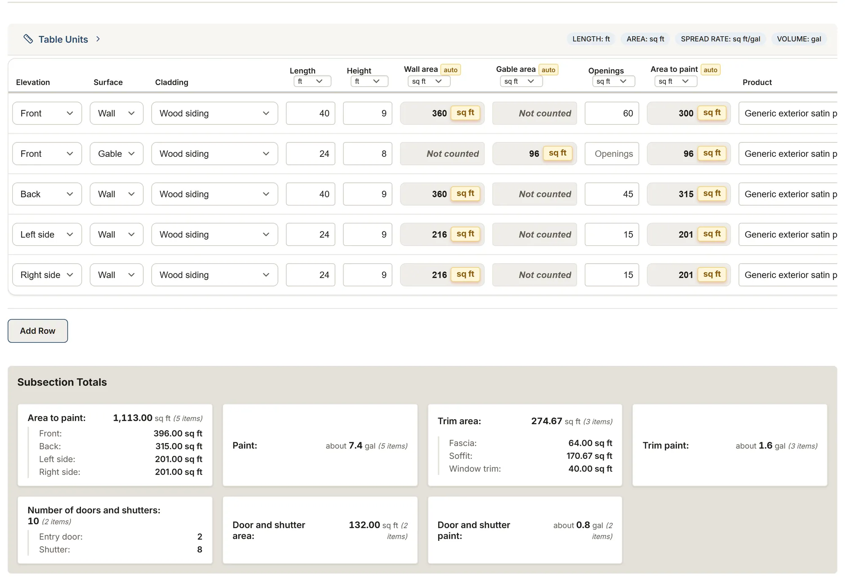Click the VOLUME: gal unit chip
This screenshot has height=581, width=845.
(799, 39)
